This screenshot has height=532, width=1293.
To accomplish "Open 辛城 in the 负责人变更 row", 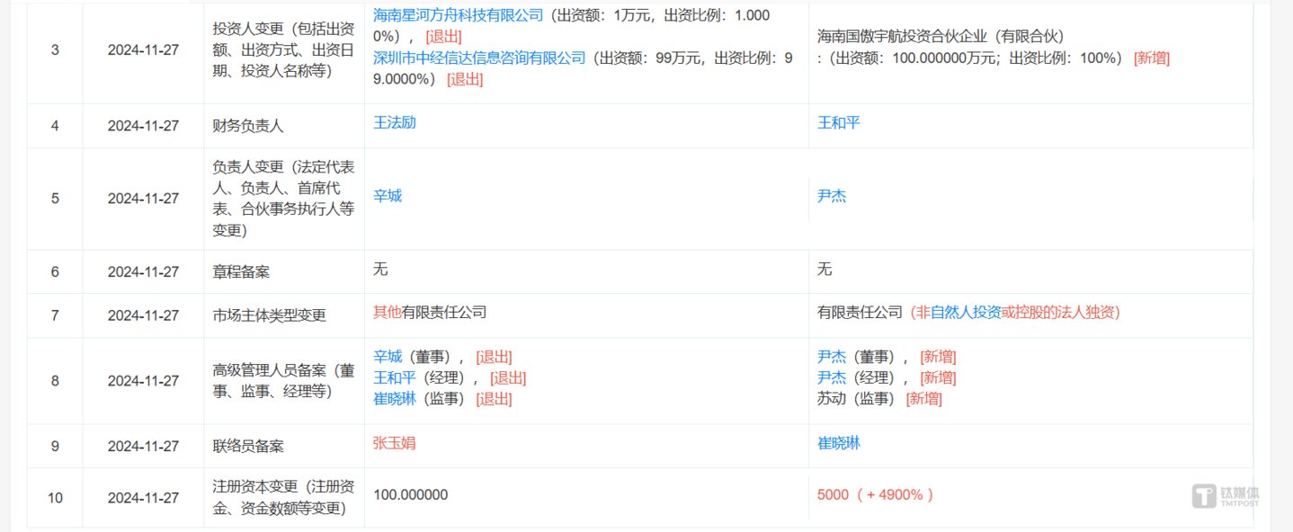I will click(388, 196).
